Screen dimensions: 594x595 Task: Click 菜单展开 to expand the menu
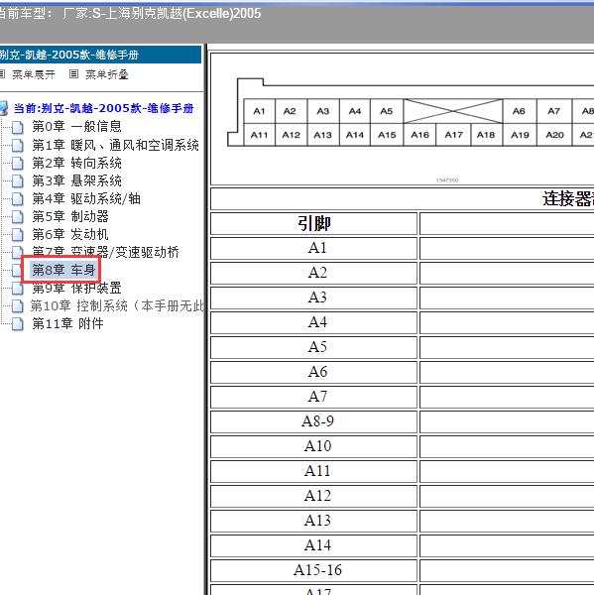[34, 74]
